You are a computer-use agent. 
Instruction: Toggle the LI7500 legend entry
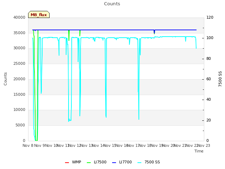click(97, 162)
